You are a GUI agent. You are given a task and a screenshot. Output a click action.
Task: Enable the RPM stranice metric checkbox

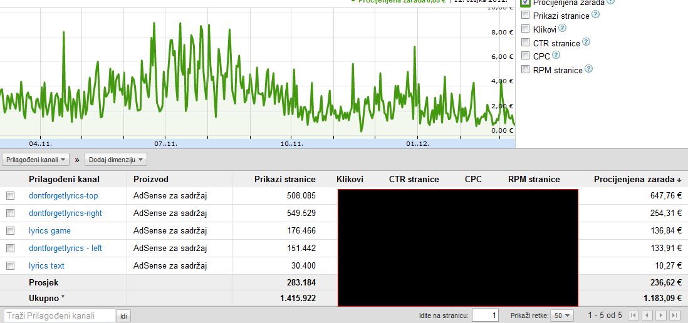pyautogui.click(x=525, y=69)
